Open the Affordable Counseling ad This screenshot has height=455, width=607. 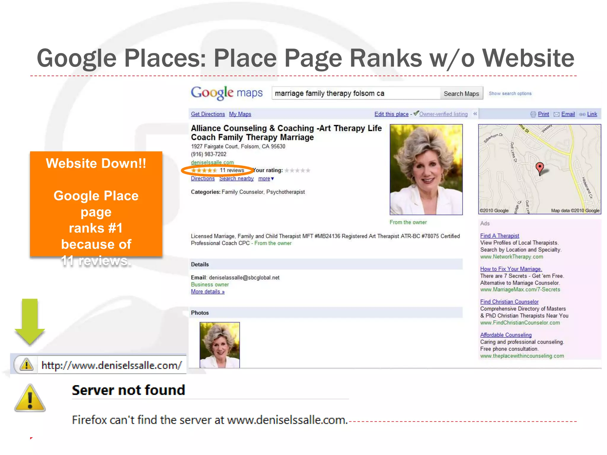click(506, 335)
